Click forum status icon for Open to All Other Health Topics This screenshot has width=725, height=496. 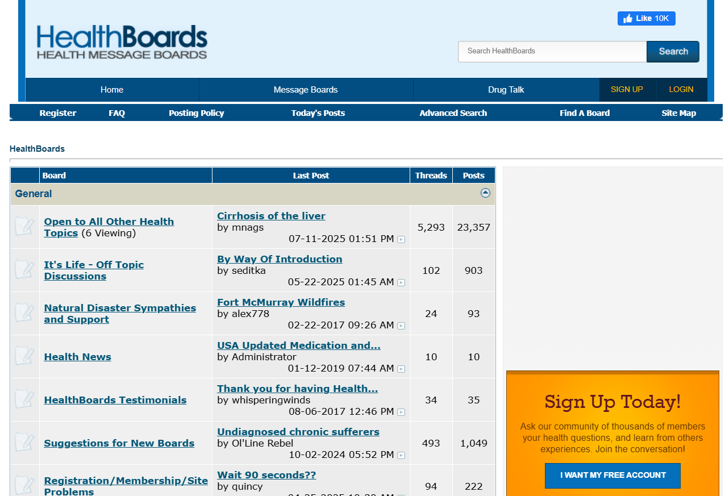click(24, 227)
